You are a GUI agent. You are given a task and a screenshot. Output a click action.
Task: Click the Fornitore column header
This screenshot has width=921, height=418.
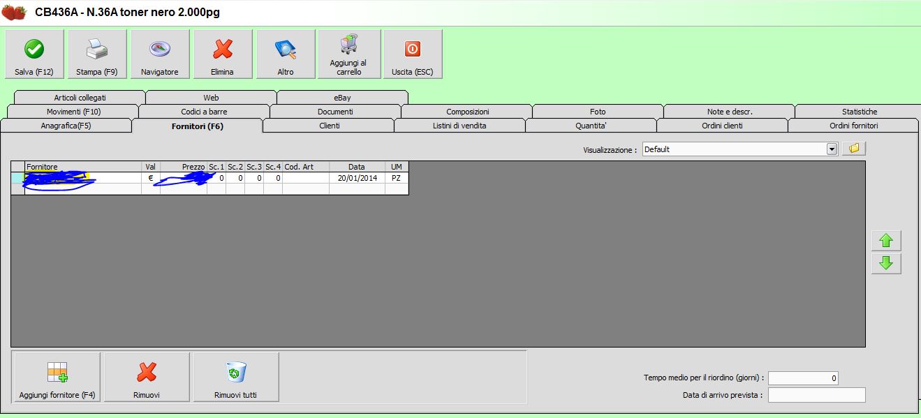tap(83, 167)
